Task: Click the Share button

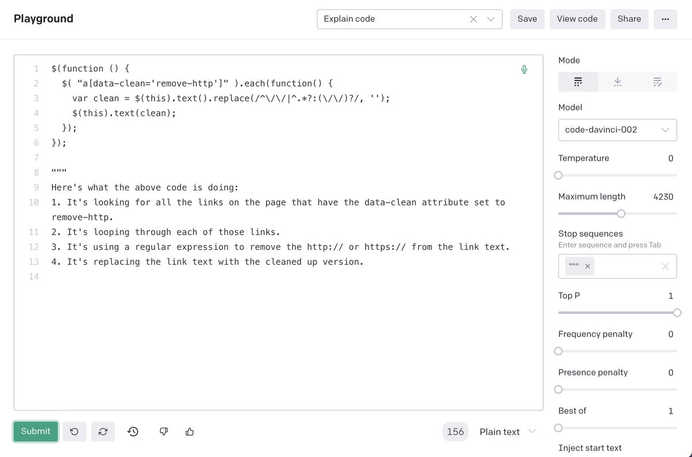Action: pos(629,19)
